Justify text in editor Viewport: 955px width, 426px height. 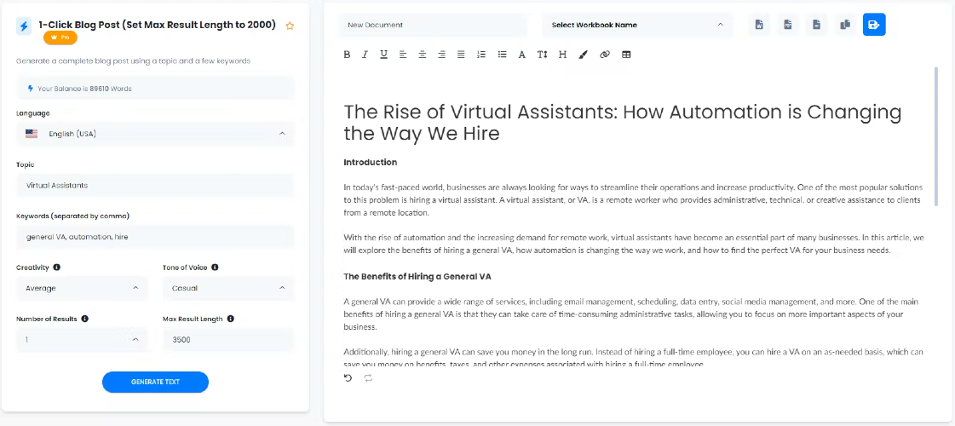[x=461, y=55]
